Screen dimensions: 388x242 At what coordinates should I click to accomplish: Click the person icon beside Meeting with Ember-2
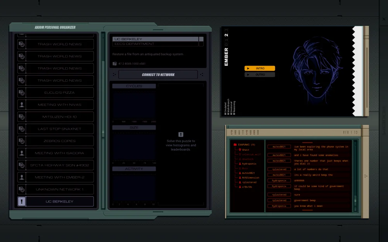pos(22,177)
